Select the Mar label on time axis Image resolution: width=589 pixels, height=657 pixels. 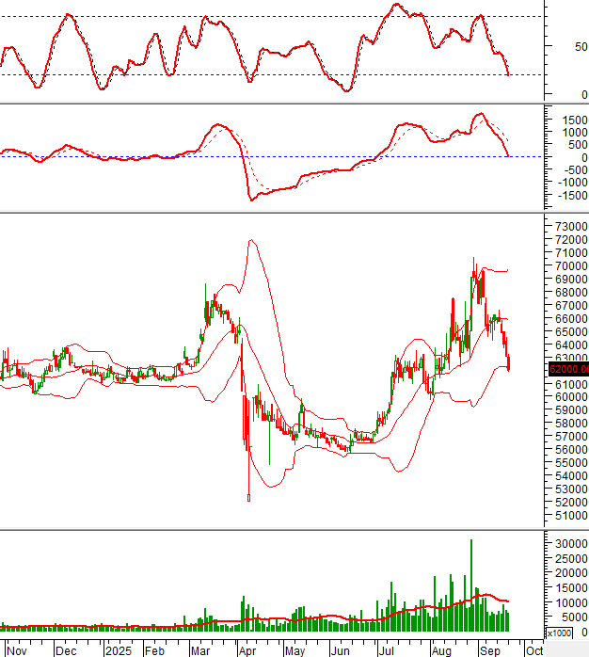click(200, 650)
